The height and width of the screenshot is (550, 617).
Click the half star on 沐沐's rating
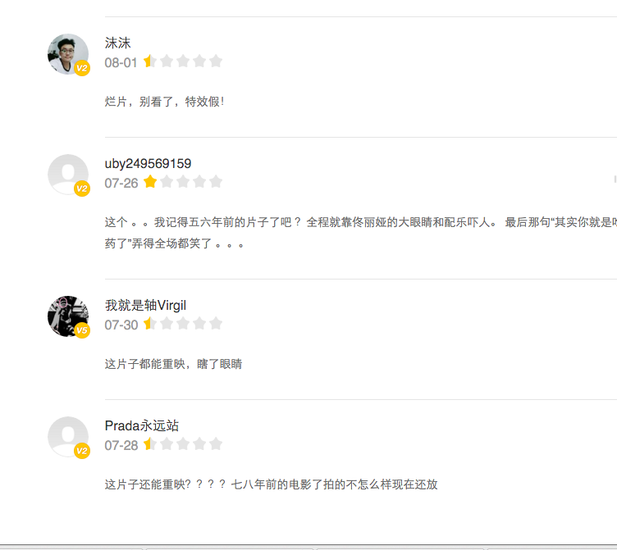pyautogui.click(x=150, y=61)
